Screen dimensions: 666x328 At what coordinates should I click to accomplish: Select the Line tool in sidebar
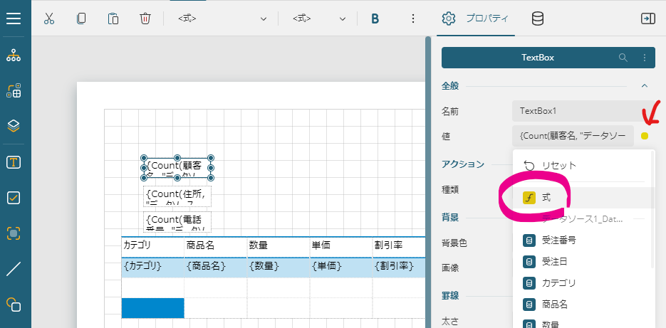(14, 269)
